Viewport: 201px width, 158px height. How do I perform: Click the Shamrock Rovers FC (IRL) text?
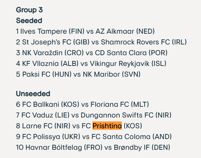click(144, 42)
